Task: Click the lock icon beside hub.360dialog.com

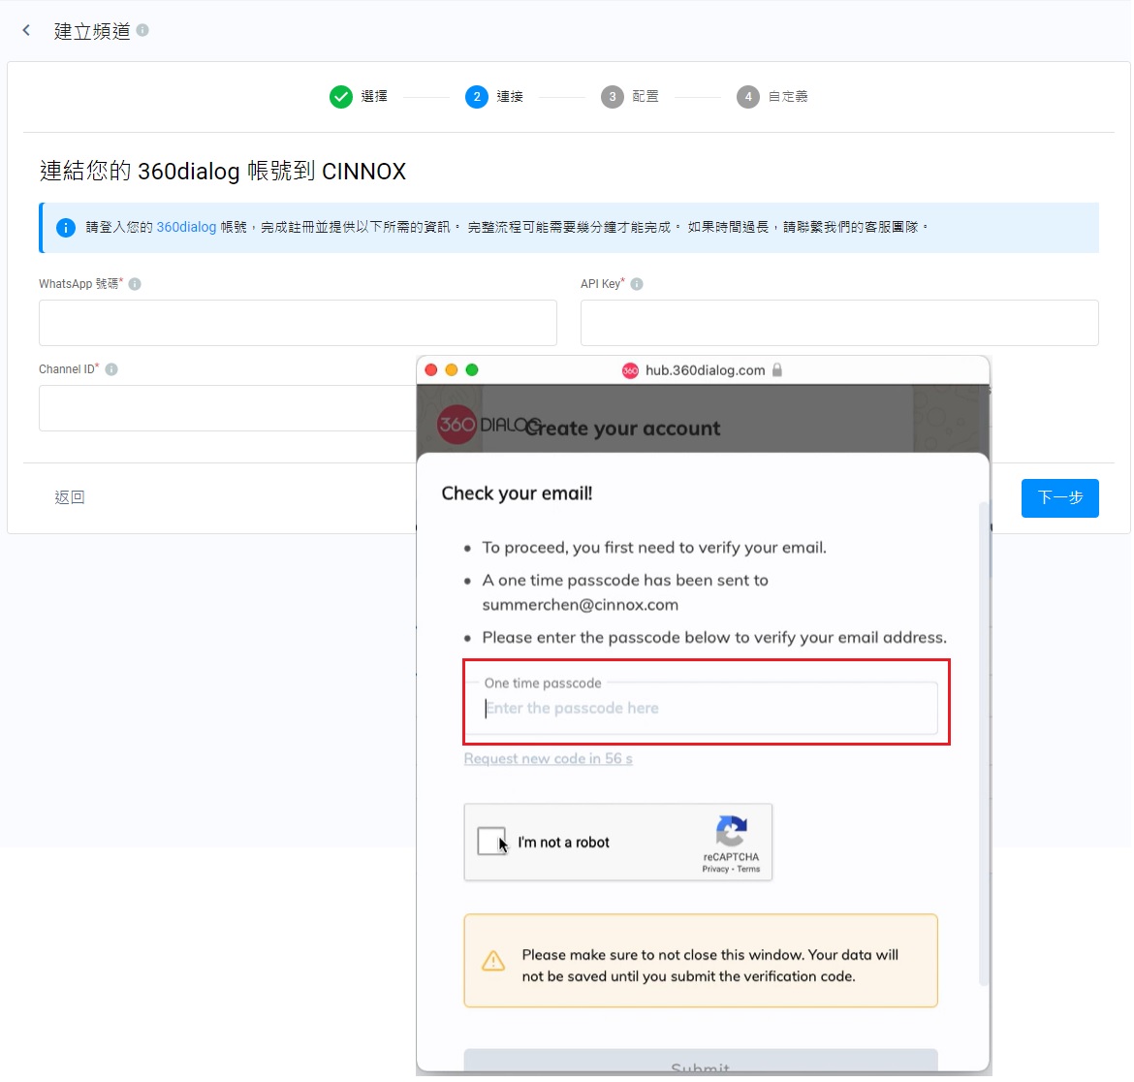Action: point(776,370)
